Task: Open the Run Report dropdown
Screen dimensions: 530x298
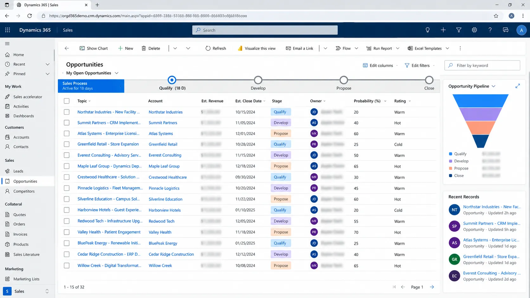Action: pos(398,48)
